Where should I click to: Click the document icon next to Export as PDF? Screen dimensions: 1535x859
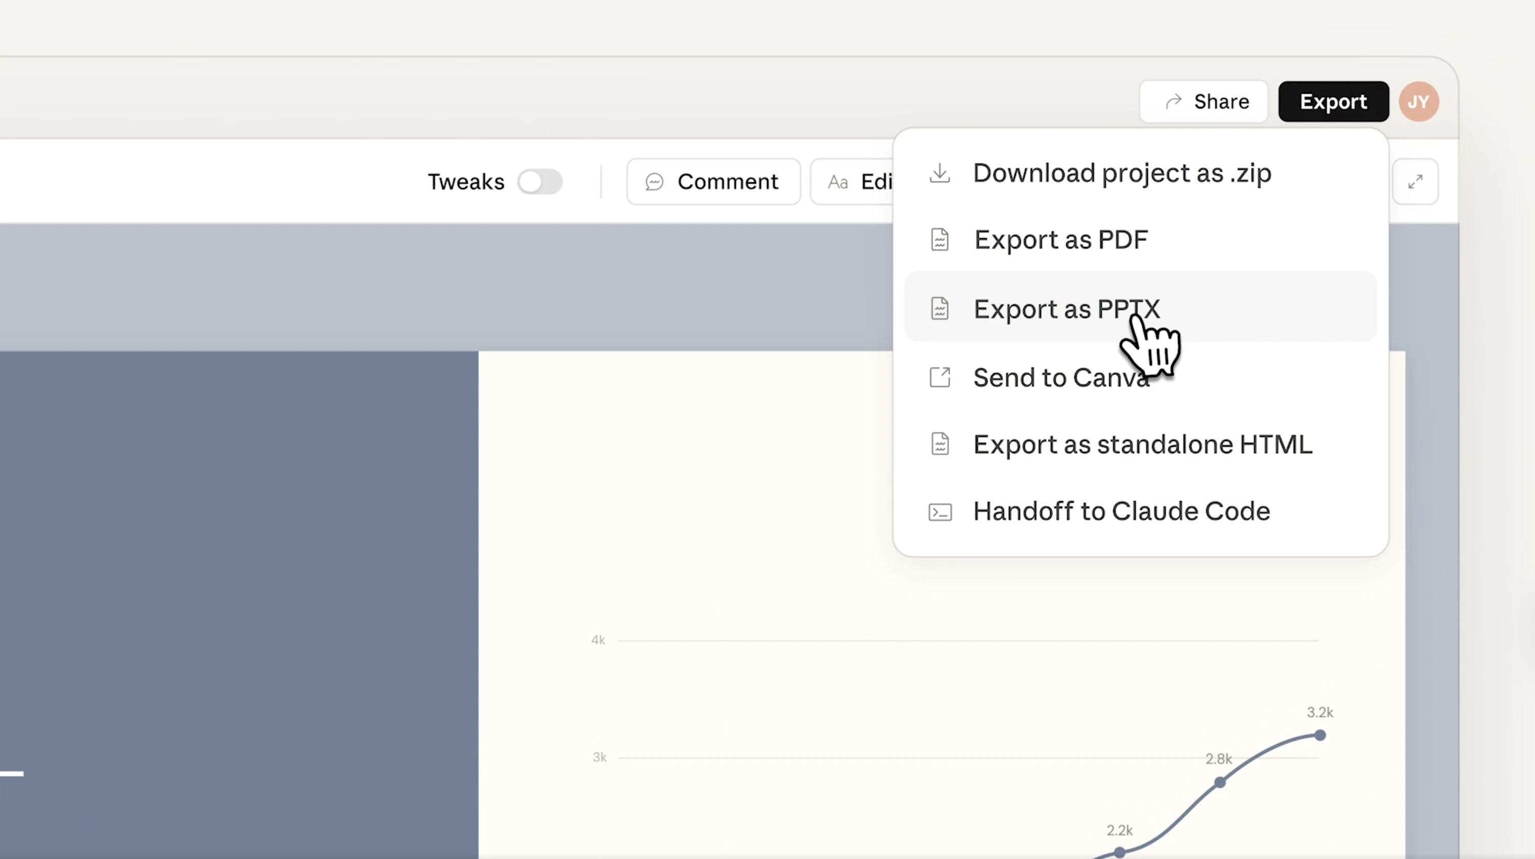coord(940,240)
